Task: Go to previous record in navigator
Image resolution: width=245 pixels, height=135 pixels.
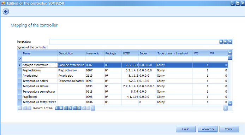Action: [x=29, y=108]
